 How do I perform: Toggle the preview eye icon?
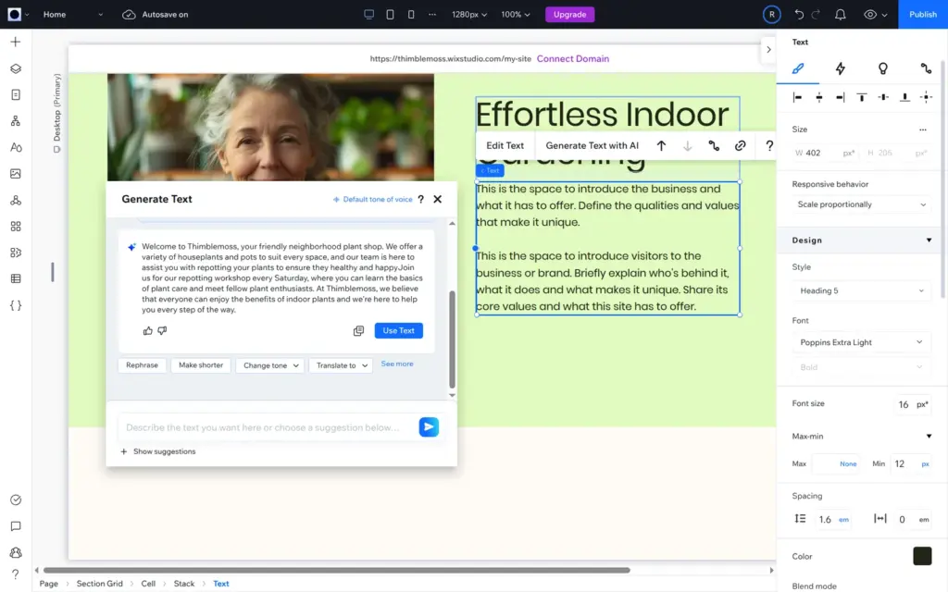870,15
